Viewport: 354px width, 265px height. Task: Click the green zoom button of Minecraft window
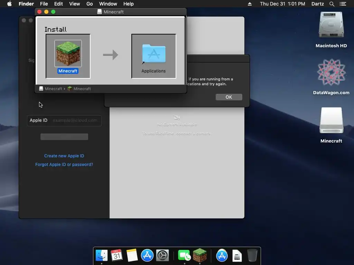53,12
